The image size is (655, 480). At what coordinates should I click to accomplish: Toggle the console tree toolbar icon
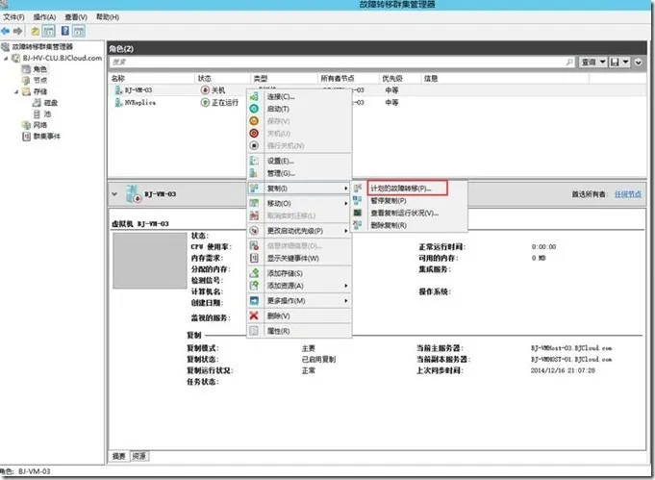(x=49, y=31)
